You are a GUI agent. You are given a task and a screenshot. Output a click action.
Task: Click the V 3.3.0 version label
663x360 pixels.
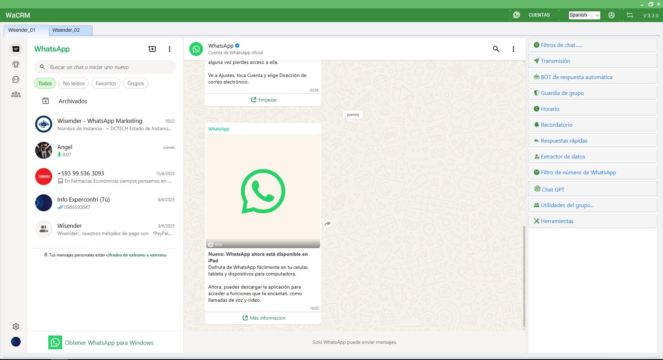point(651,15)
